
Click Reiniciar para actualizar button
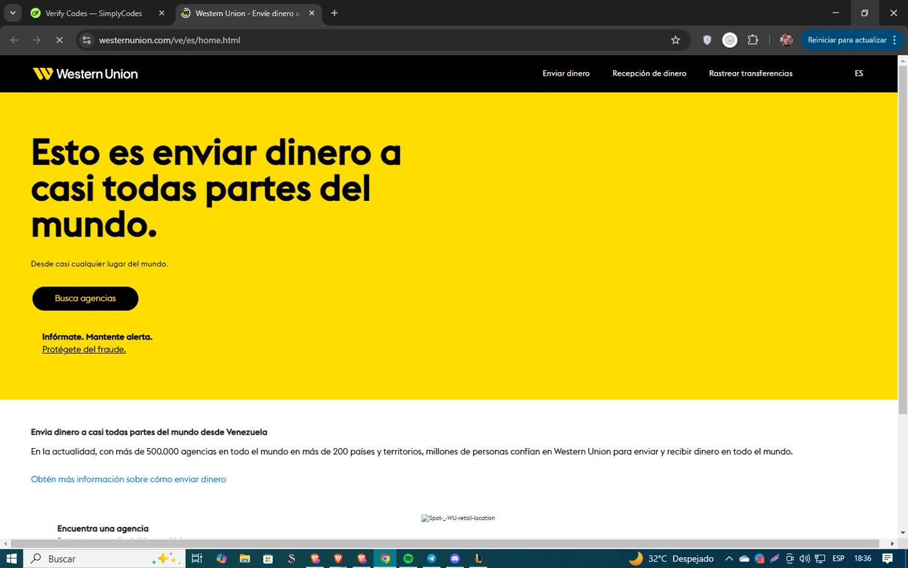pos(847,40)
